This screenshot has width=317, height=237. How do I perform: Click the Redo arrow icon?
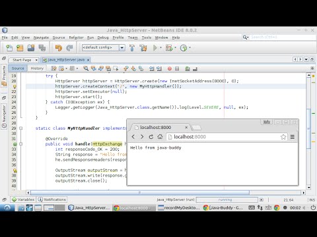pos(69,47)
